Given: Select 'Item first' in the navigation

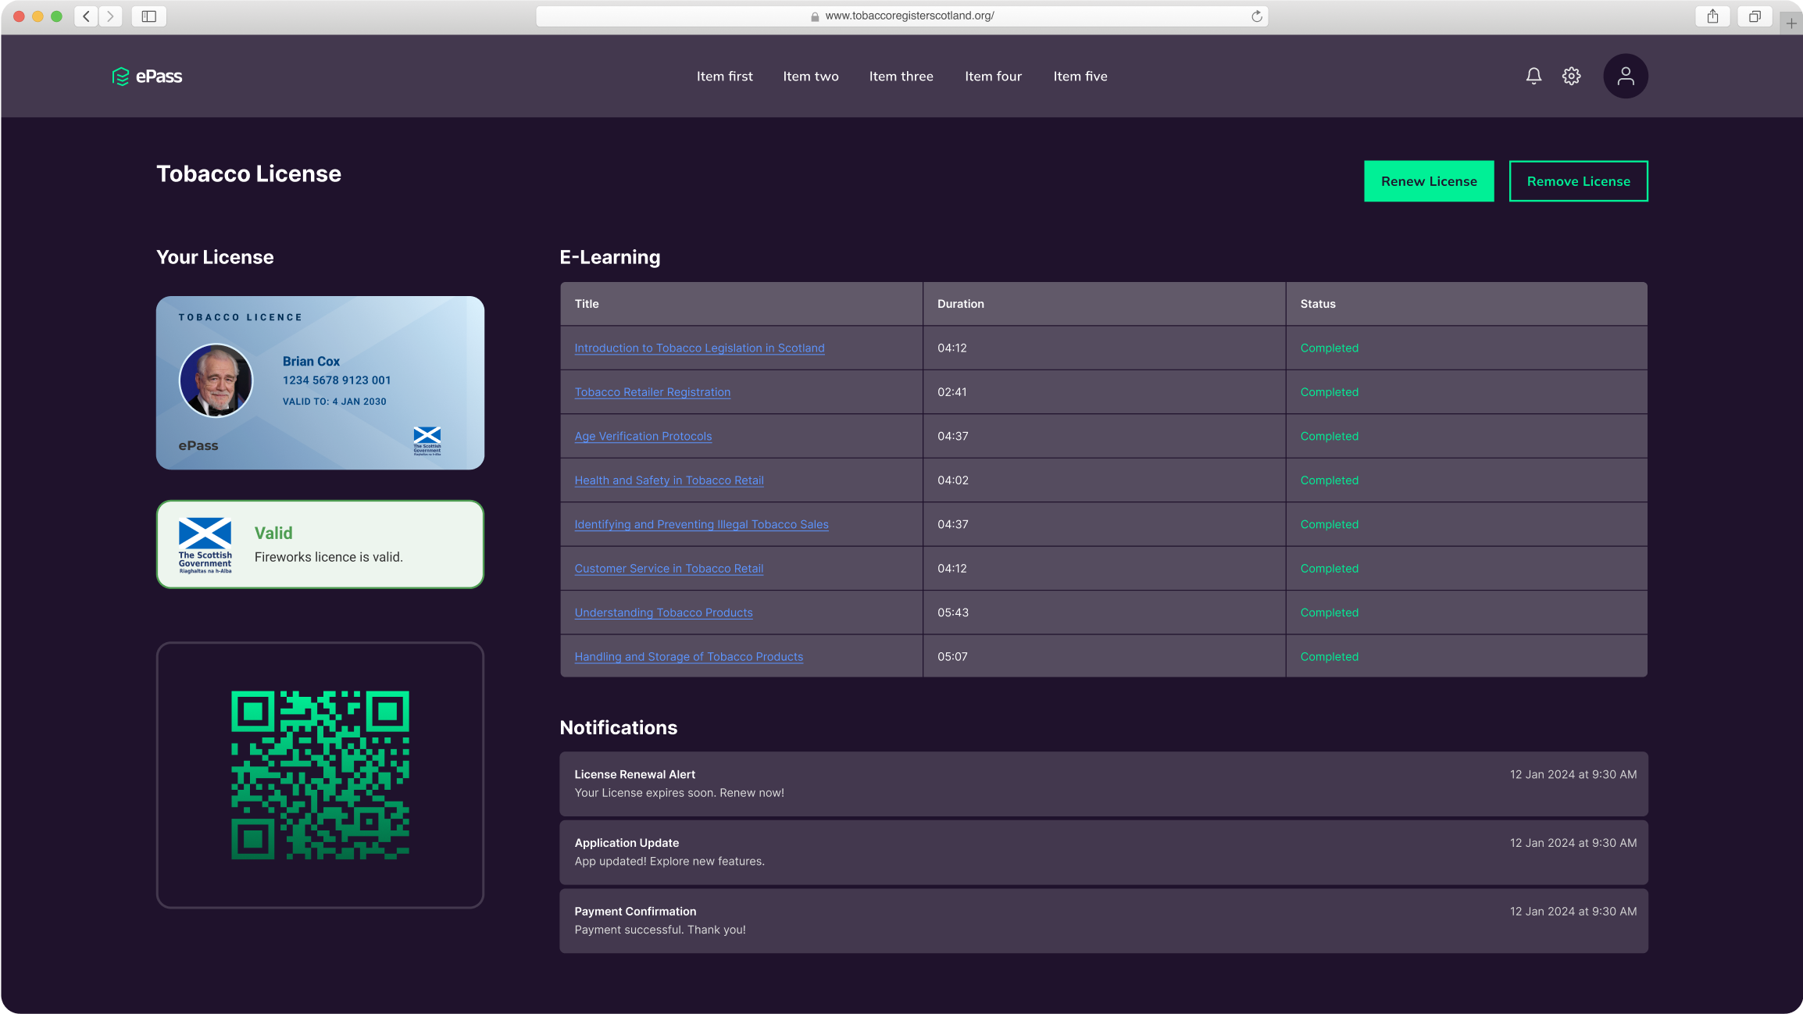Looking at the screenshot, I should pos(725,76).
